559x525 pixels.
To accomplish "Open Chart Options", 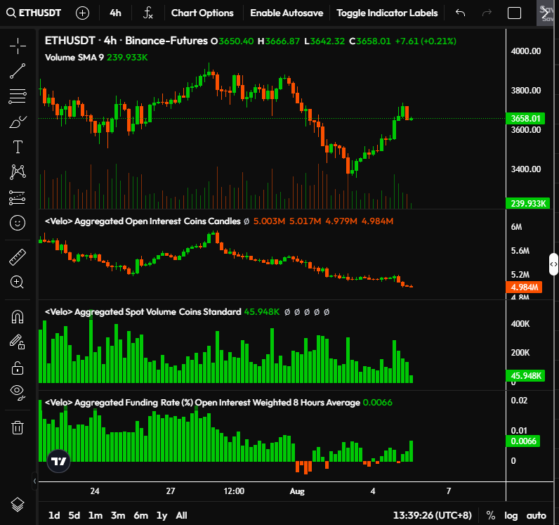I will pos(202,13).
